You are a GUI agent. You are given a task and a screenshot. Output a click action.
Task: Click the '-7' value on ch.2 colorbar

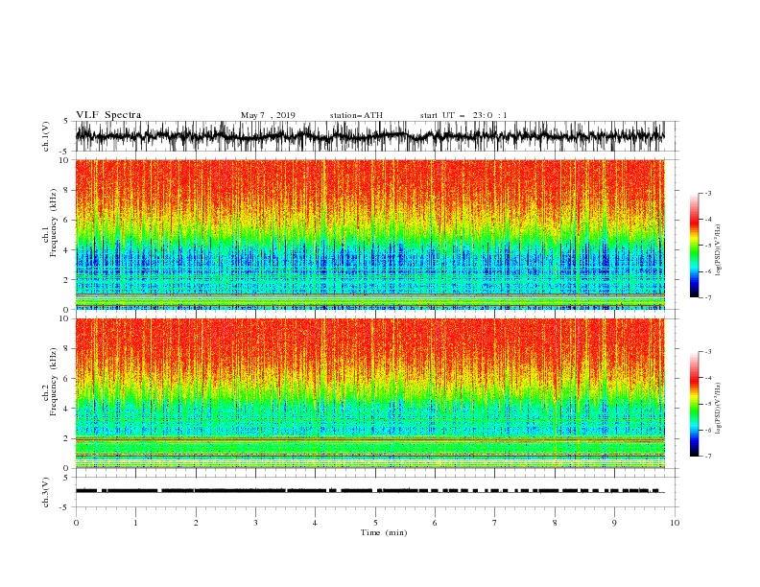coord(708,457)
